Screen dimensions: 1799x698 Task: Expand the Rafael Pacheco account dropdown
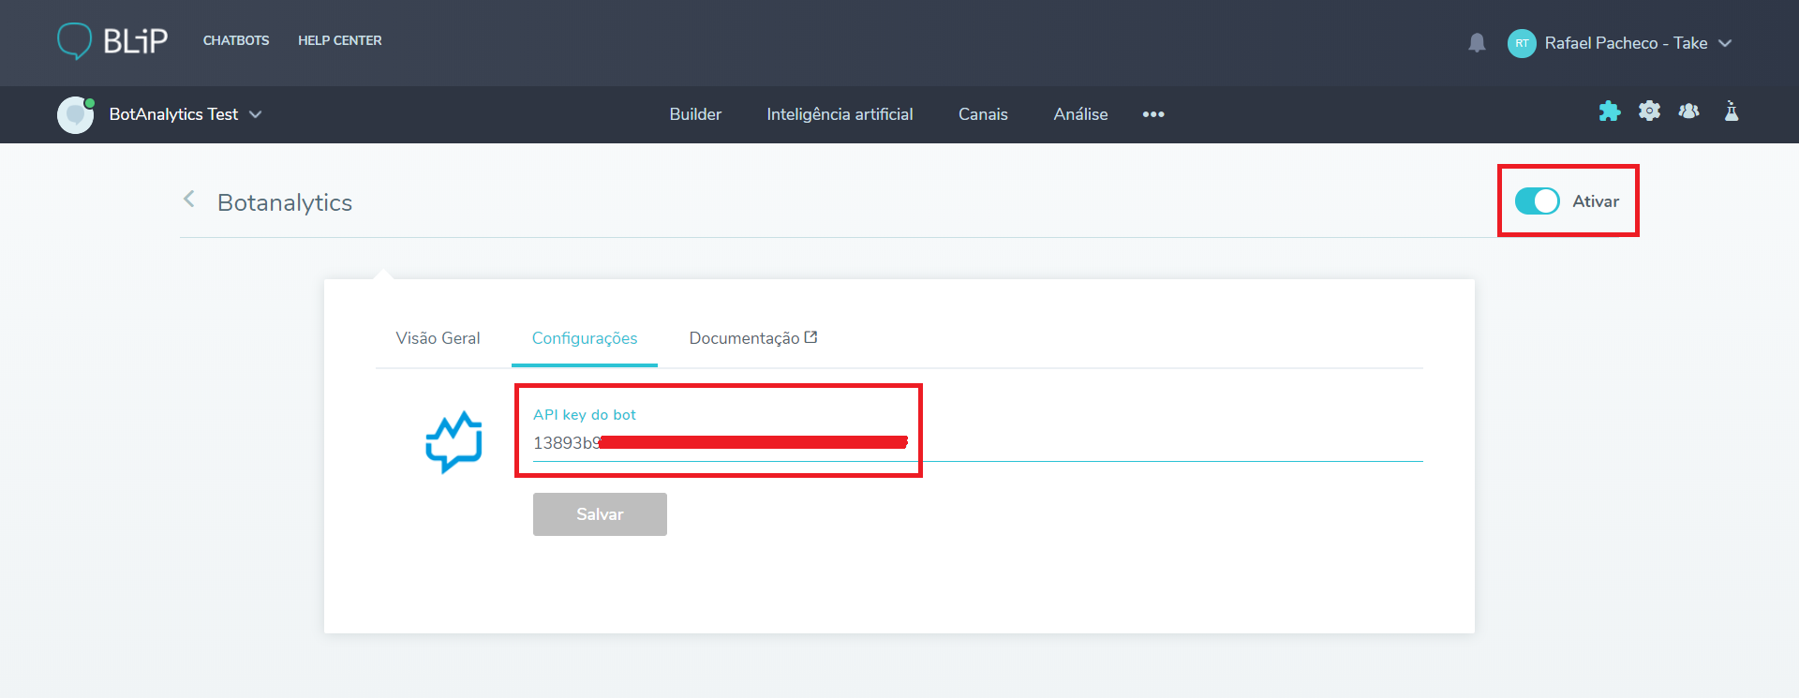pos(1725,43)
